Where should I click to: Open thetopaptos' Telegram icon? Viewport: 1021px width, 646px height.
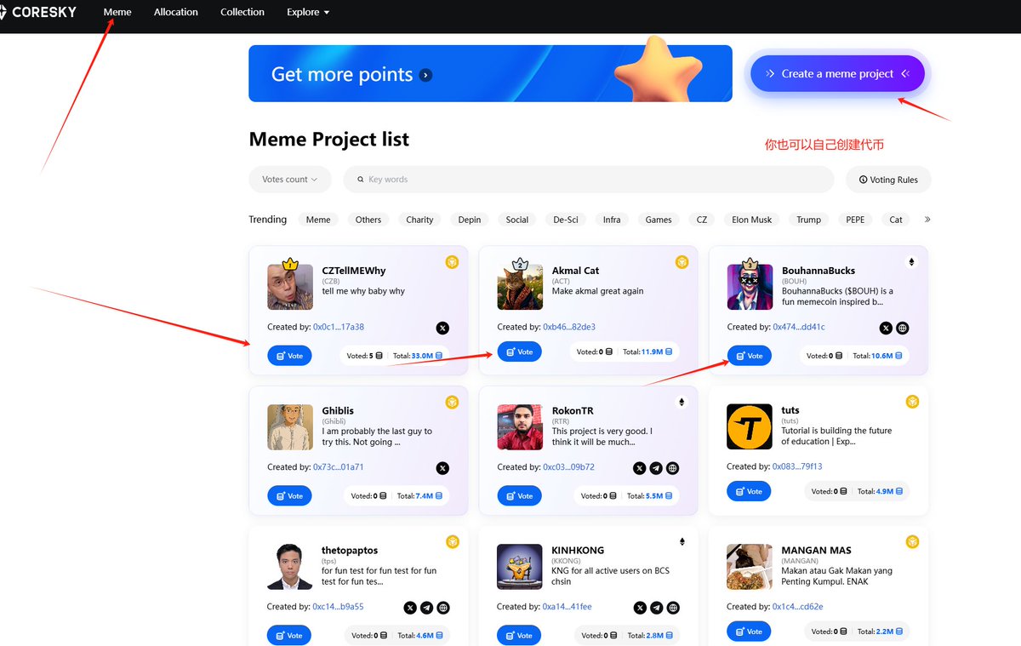[x=426, y=608]
